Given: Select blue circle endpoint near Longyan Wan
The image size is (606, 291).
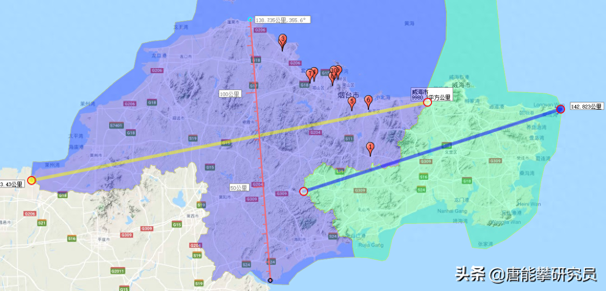Looking at the screenshot, I should pos(560,109).
